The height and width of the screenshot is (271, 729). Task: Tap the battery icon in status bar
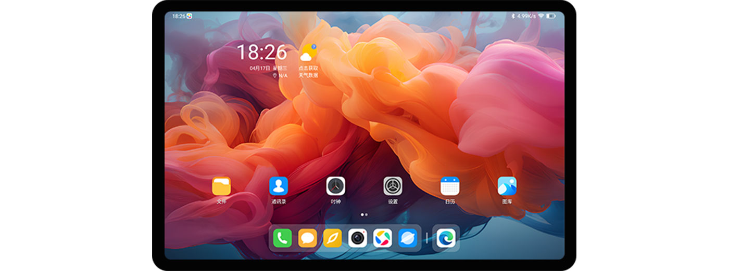[551, 16]
